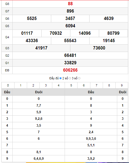Click G4 number 70932
The image size is (129, 163).
(x=56, y=33)
